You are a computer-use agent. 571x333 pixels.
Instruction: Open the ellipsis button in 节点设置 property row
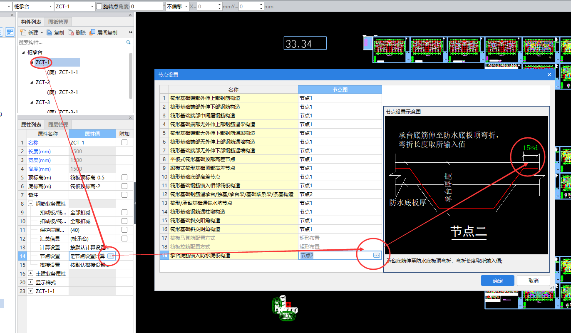point(110,256)
